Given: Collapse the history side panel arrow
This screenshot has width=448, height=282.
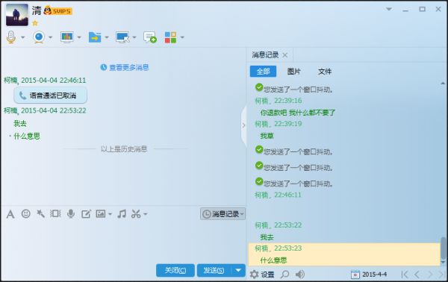Looking at the screenshot, I should tap(243, 125).
